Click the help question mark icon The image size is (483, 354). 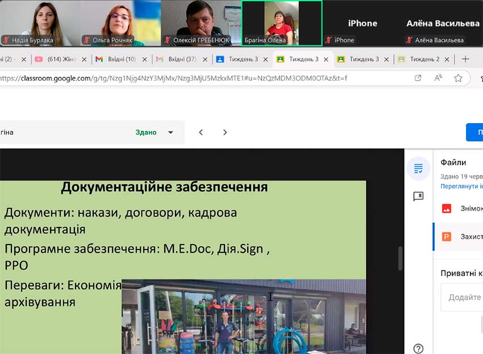[419, 348]
